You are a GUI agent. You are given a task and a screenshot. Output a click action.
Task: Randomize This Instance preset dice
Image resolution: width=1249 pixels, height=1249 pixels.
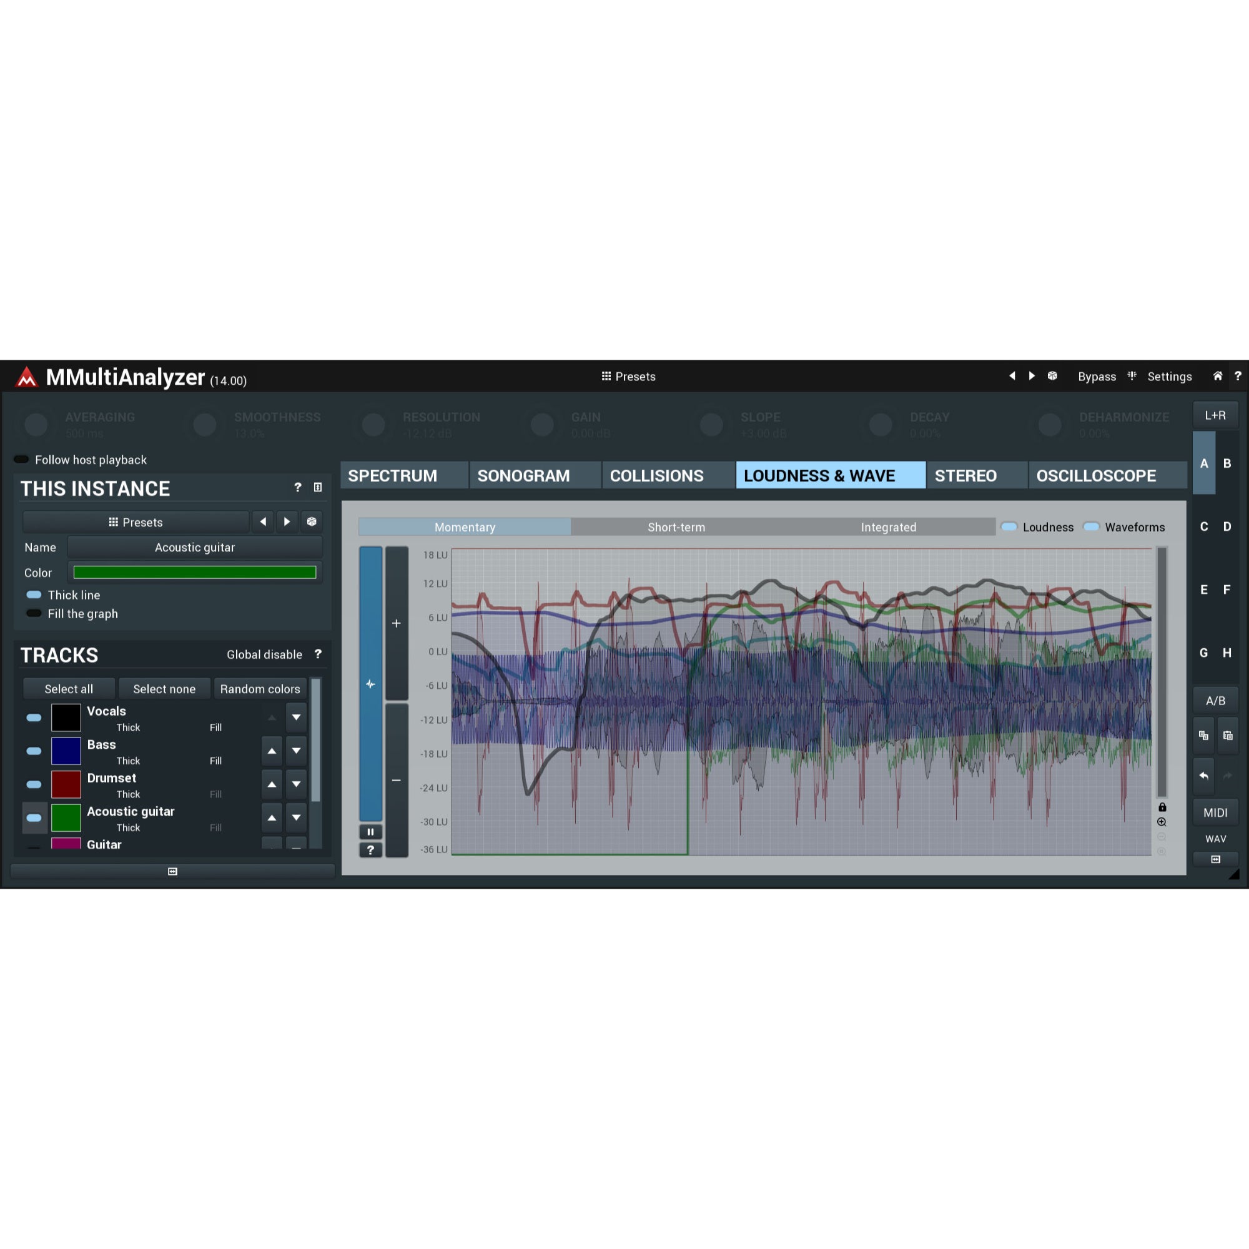[312, 521]
